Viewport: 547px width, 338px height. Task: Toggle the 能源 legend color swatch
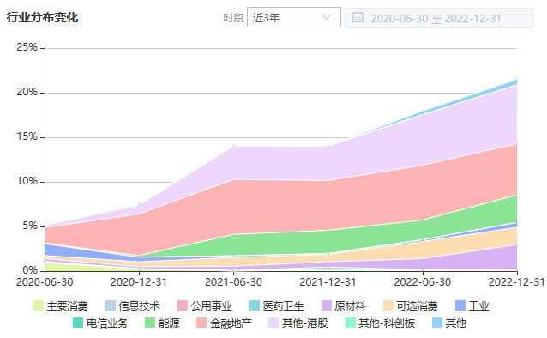point(150,323)
